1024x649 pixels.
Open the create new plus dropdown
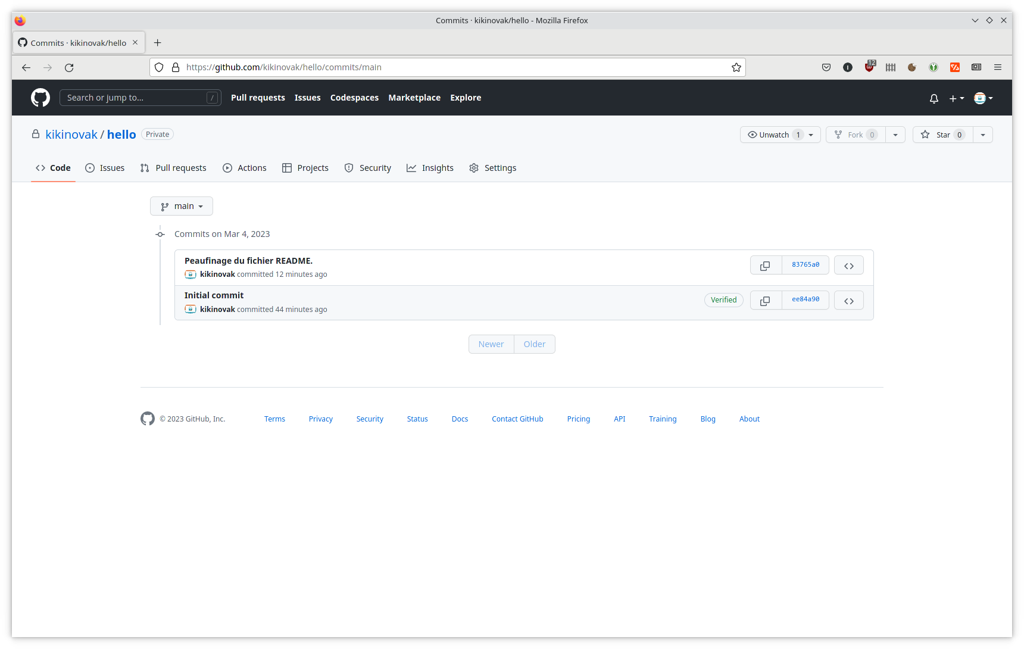point(956,98)
